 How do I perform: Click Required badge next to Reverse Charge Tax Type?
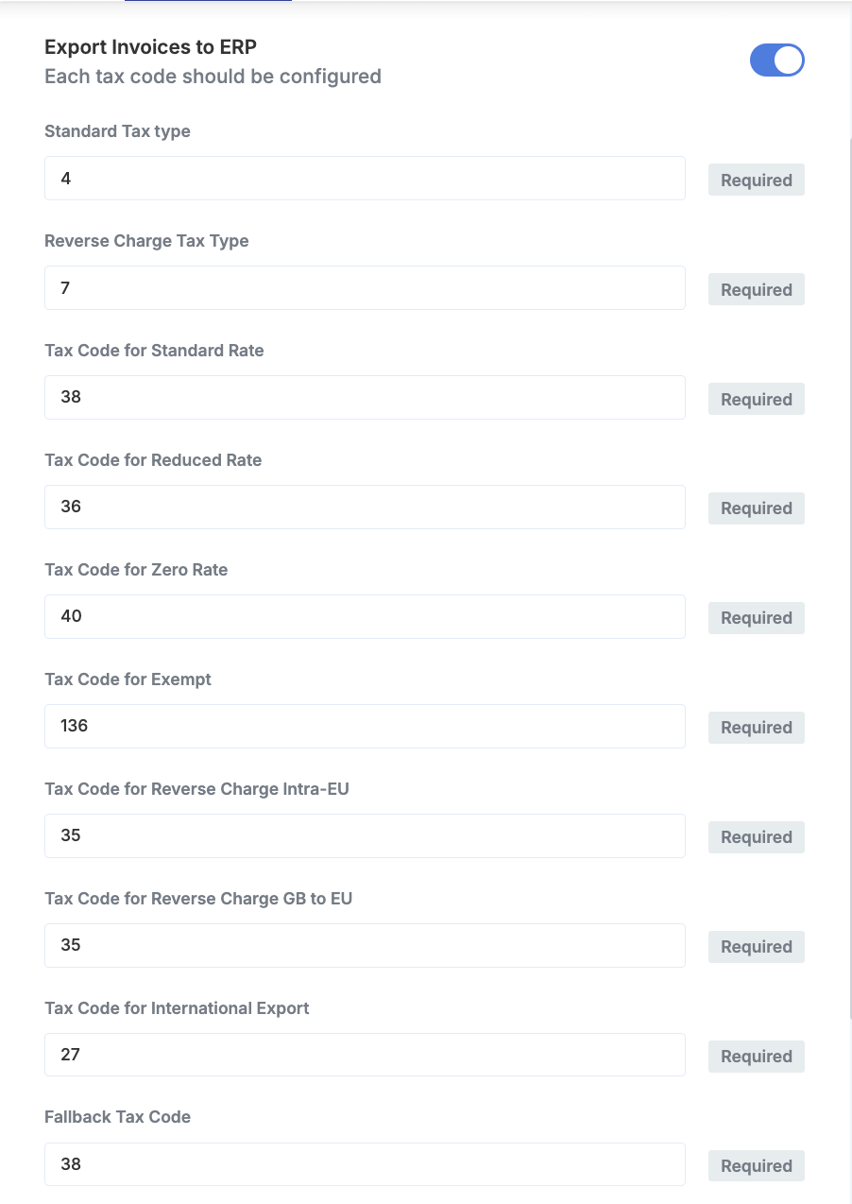click(x=756, y=290)
